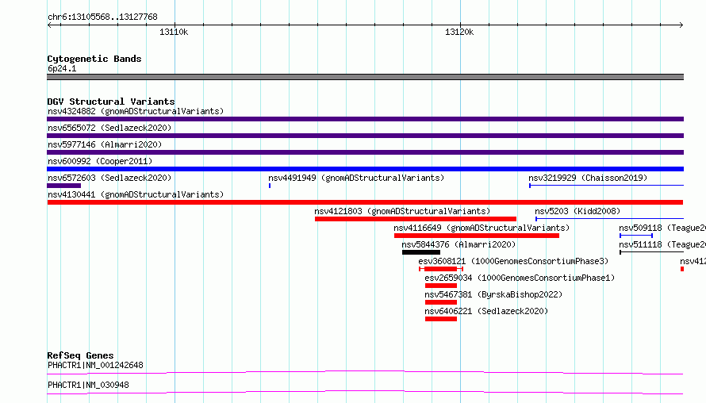Image resolution: width=706 pixels, height=403 pixels.
Task: Click the 6p24.1 band label
Action: [62, 68]
